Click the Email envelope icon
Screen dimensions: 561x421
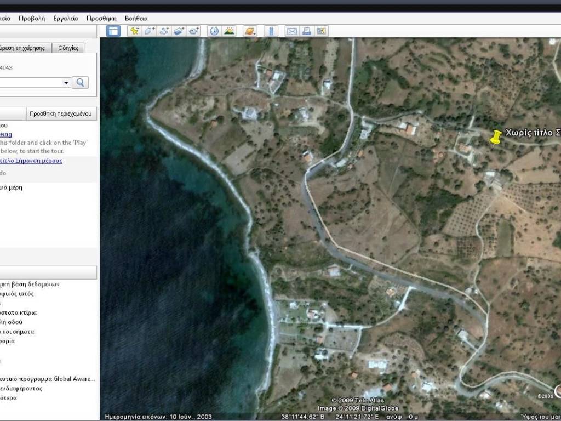pyautogui.click(x=291, y=31)
